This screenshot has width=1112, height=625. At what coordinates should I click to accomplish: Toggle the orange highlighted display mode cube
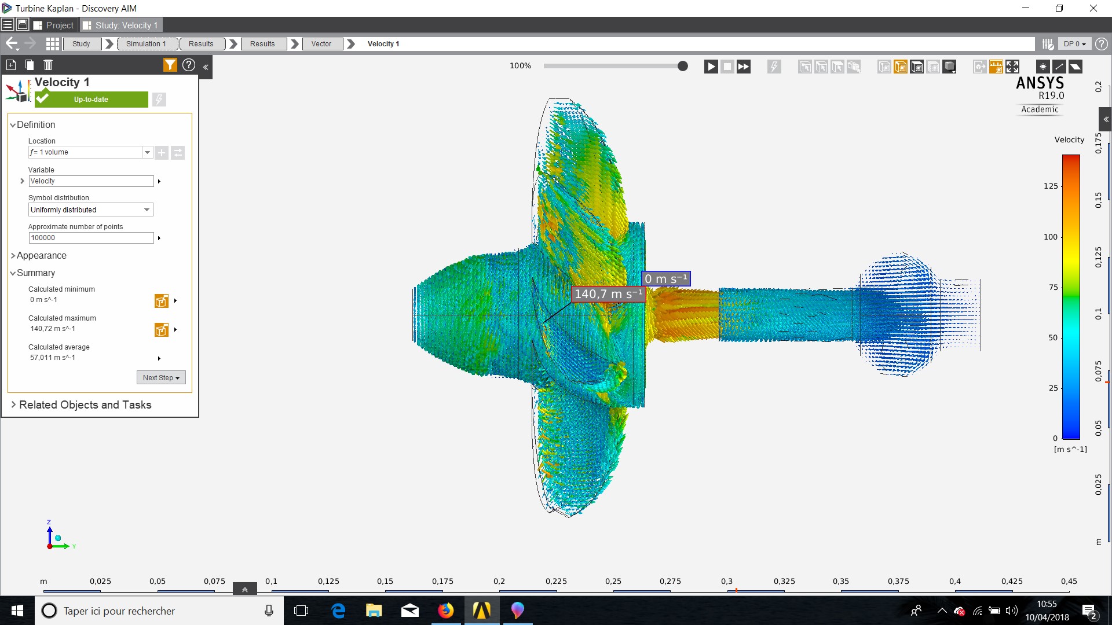pyautogui.click(x=901, y=67)
